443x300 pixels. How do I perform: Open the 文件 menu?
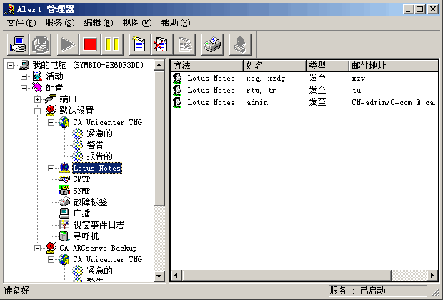[21, 23]
